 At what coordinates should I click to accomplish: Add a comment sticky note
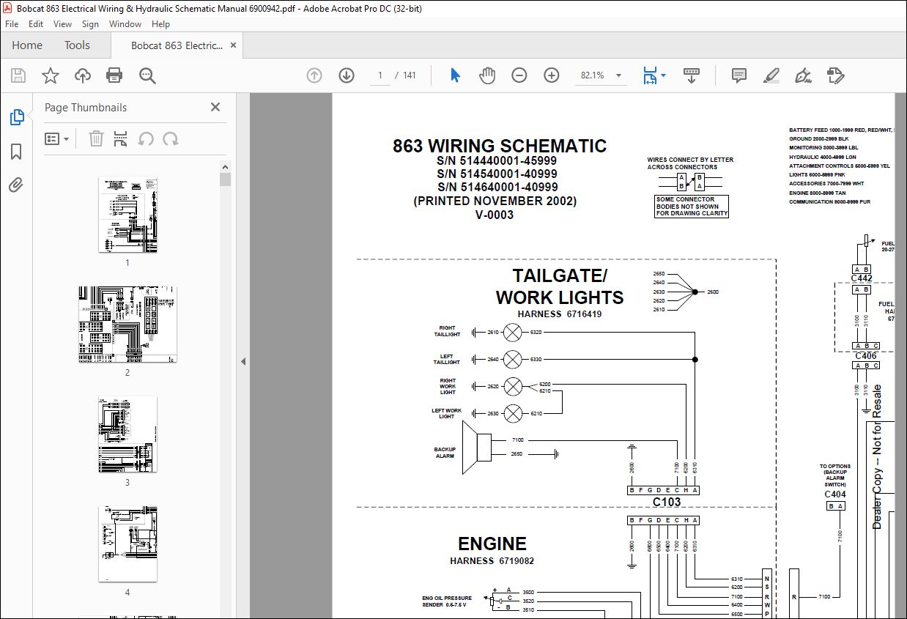(739, 75)
